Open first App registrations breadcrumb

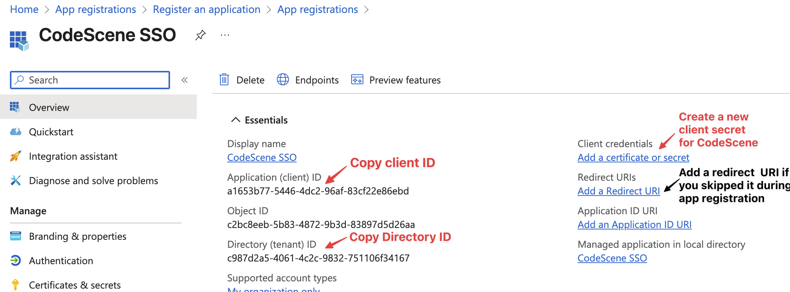pyautogui.click(x=96, y=9)
